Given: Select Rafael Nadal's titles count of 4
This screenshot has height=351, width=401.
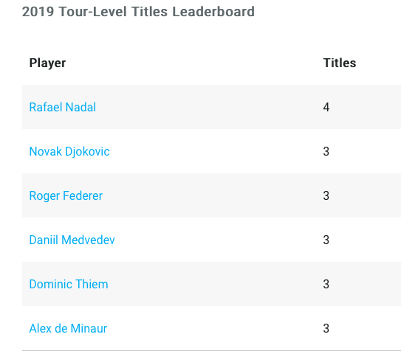Looking at the screenshot, I should [x=326, y=107].
